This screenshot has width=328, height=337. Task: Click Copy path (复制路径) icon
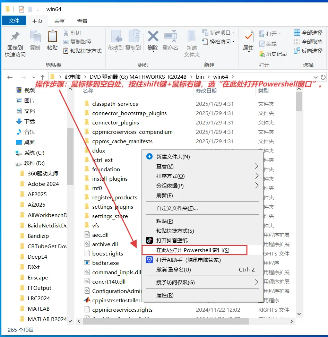[x=66, y=42]
